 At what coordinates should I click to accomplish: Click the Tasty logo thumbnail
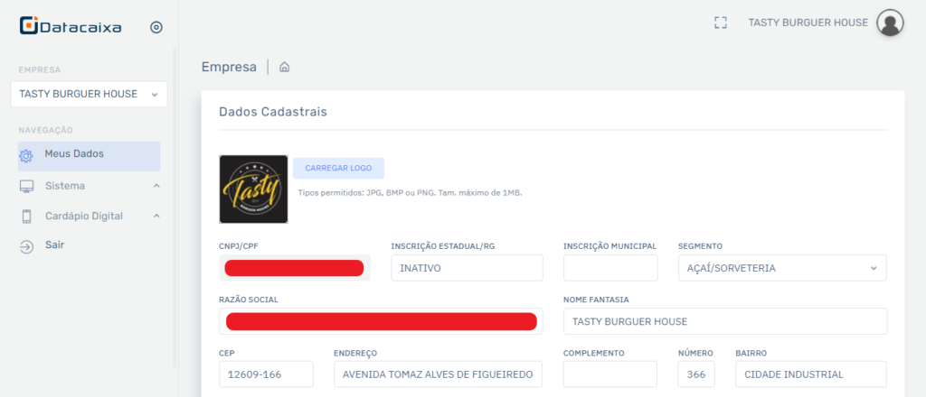pyautogui.click(x=253, y=189)
